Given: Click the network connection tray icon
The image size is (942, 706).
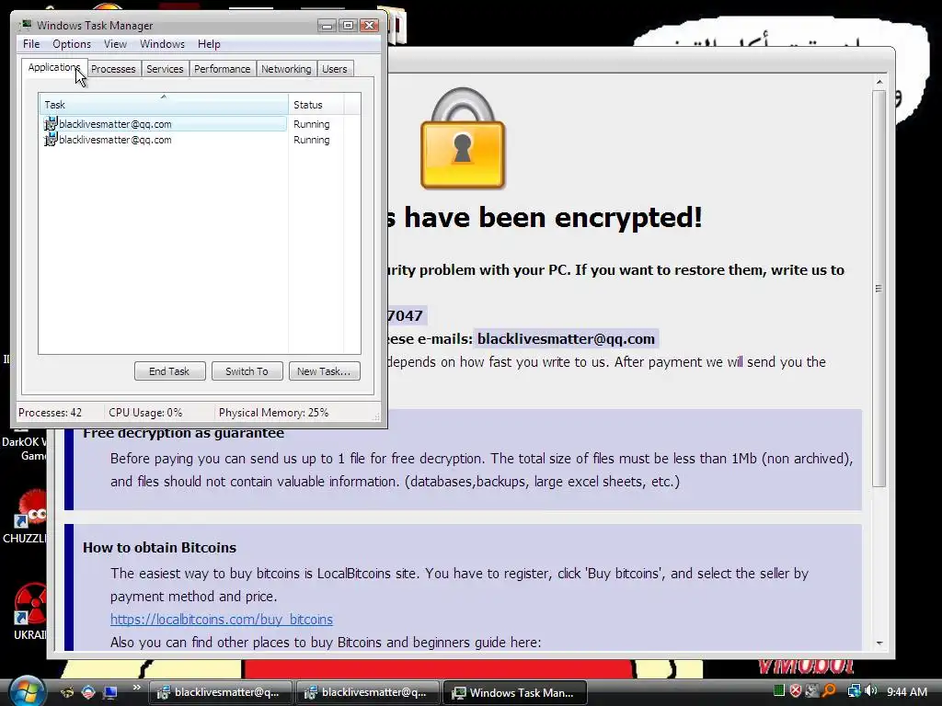Looking at the screenshot, I should pyautogui.click(x=854, y=691).
